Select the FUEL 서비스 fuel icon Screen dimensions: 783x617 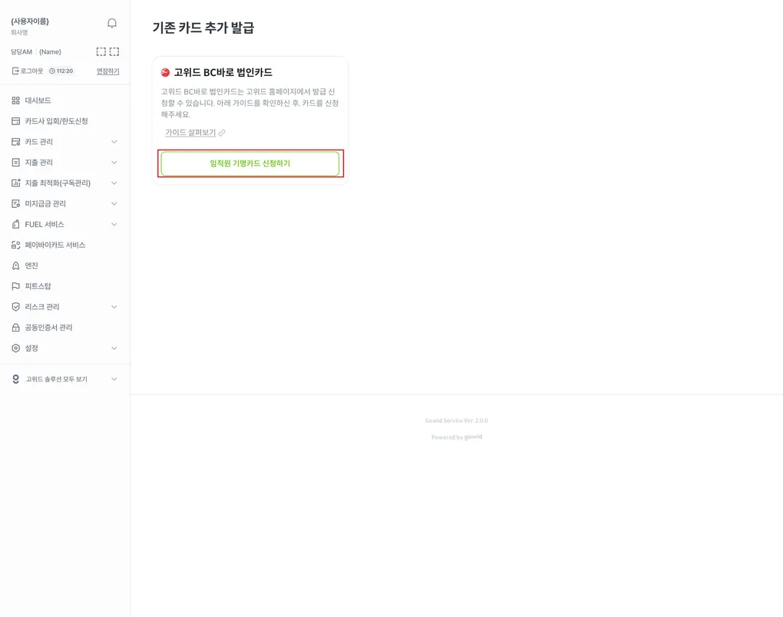tap(16, 224)
